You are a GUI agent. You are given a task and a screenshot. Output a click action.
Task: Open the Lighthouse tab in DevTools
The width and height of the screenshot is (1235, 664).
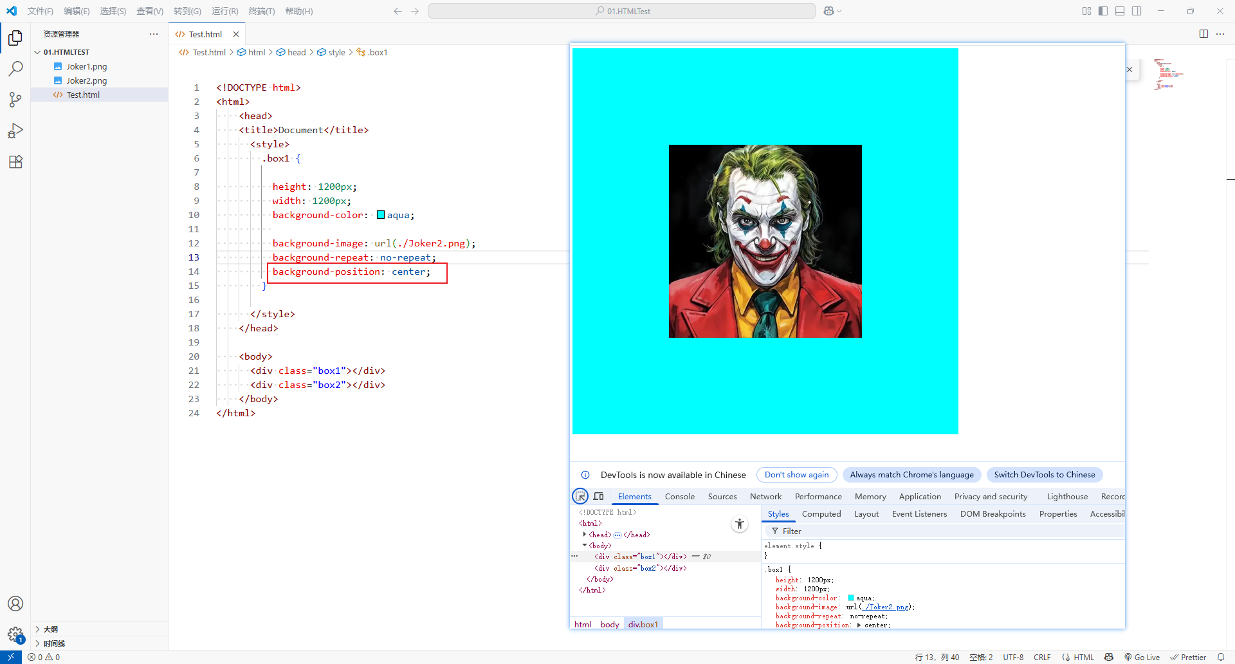coord(1067,496)
